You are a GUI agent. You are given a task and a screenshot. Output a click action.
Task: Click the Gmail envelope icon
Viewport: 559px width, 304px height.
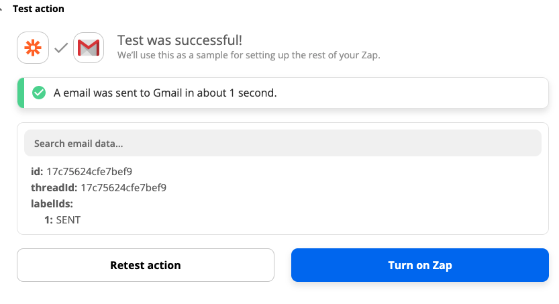click(88, 48)
